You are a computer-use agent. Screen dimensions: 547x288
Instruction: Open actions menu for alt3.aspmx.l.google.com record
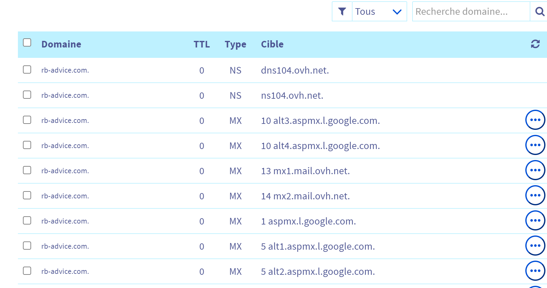tap(535, 120)
